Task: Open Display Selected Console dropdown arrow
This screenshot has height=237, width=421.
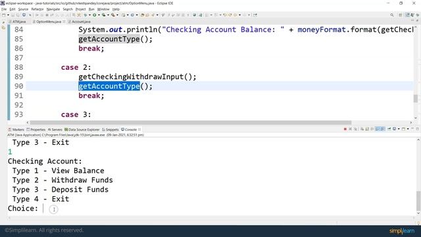Action: 399,129
